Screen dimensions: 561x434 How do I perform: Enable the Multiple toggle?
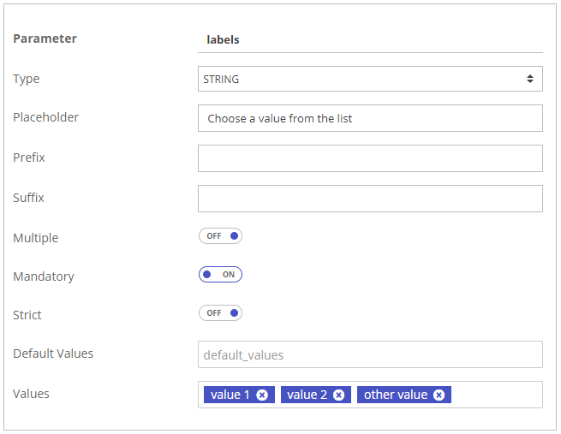click(220, 236)
